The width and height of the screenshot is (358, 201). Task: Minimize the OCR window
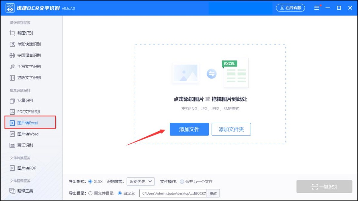pyautogui.click(x=328, y=8)
